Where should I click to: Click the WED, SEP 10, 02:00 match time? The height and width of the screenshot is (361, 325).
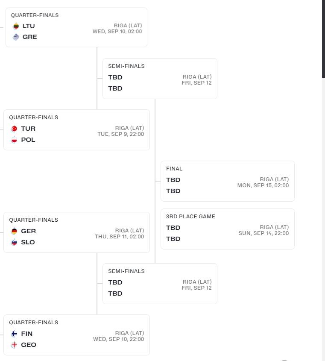click(x=117, y=32)
